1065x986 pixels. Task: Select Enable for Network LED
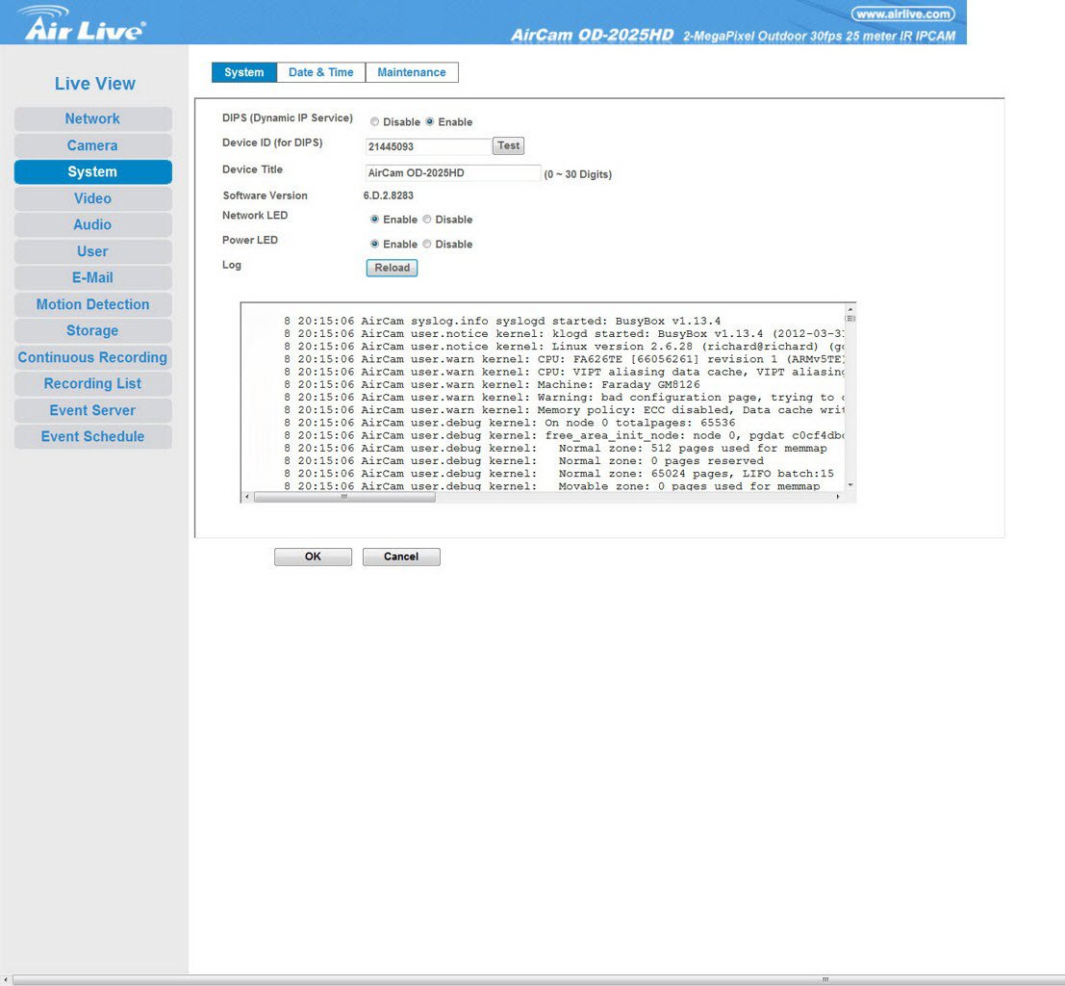[x=374, y=219]
